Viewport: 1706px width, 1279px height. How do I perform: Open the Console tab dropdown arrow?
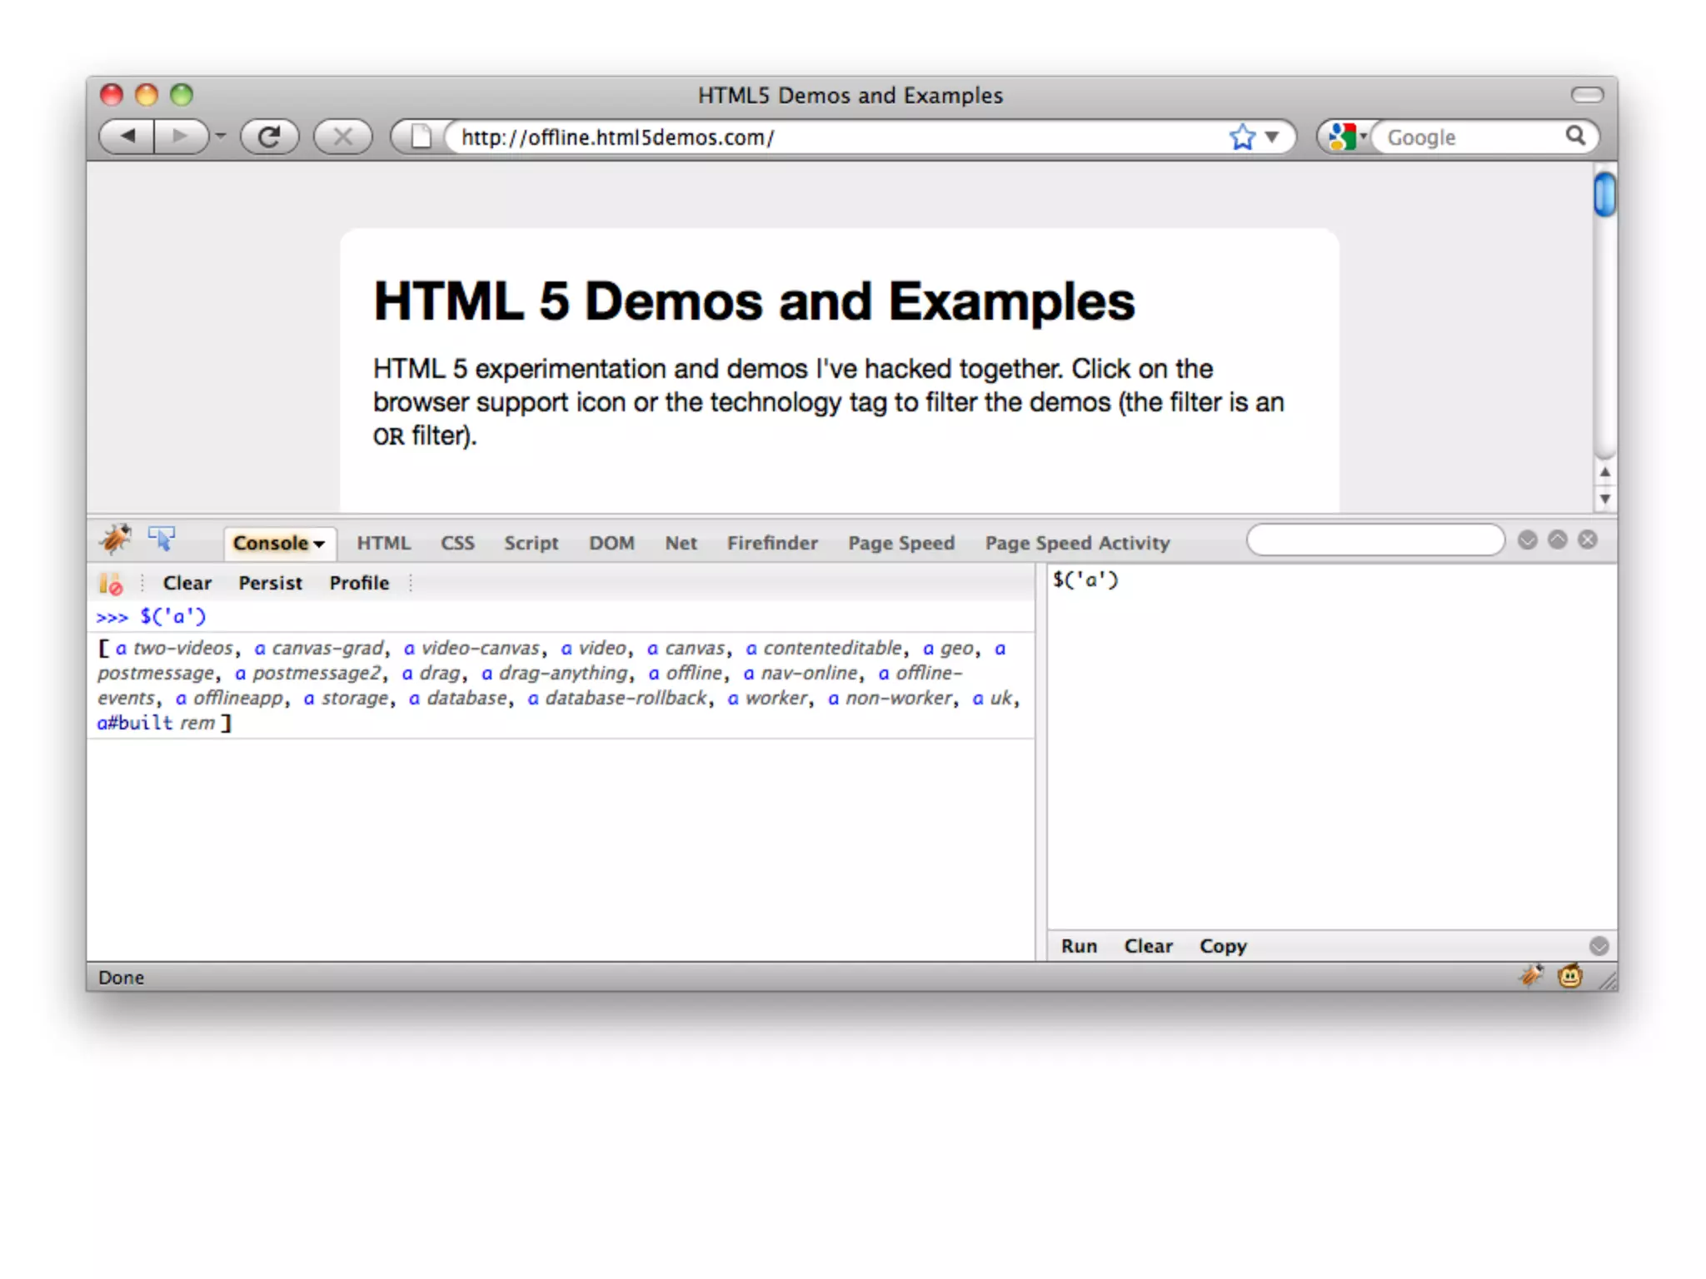point(319,544)
